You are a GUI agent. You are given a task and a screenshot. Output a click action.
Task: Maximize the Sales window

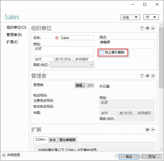pyautogui.click(x=145, y=4)
